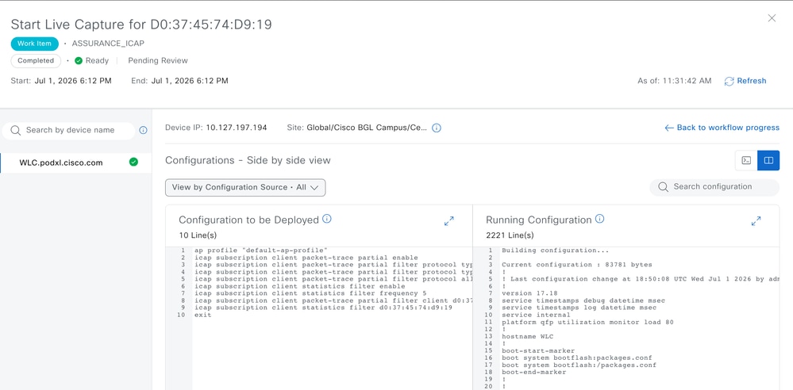
Task: Click the 2221 Line(s) count
Action: [x=510, y=235]
